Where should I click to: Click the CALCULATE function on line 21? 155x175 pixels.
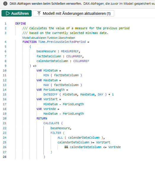coord(51,123)
